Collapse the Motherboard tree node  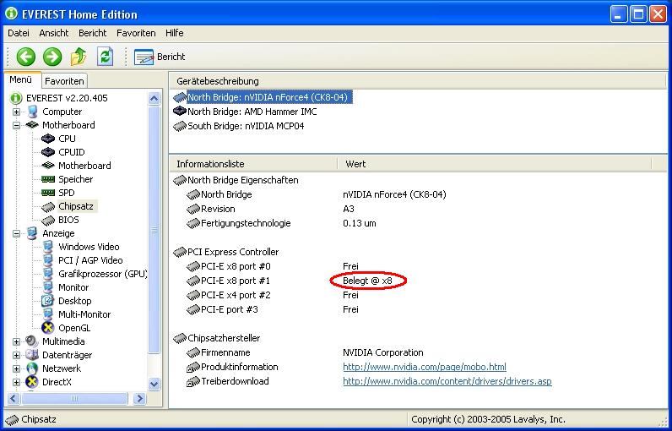[16, 125]
